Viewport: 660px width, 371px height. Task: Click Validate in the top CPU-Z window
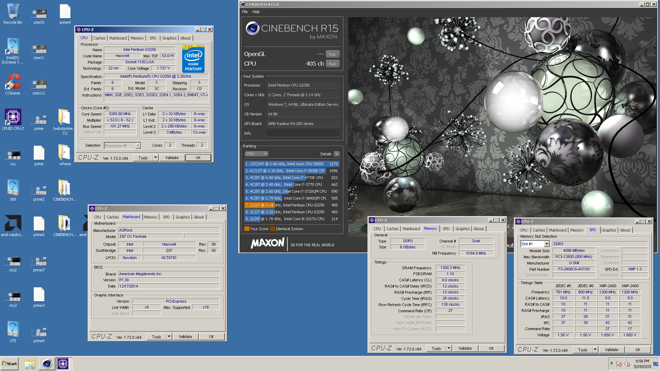[172, 158]
